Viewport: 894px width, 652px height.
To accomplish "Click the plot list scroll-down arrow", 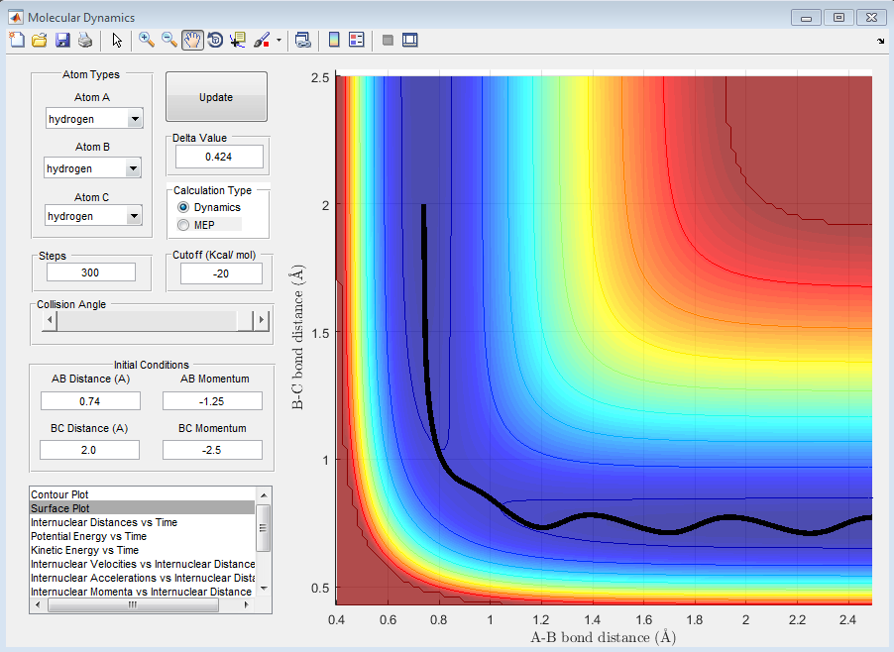I will 264,589.
